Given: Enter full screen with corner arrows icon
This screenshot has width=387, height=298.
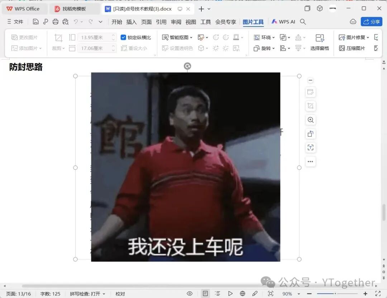Looking at the screenshot, I should (x=378, y=293).
